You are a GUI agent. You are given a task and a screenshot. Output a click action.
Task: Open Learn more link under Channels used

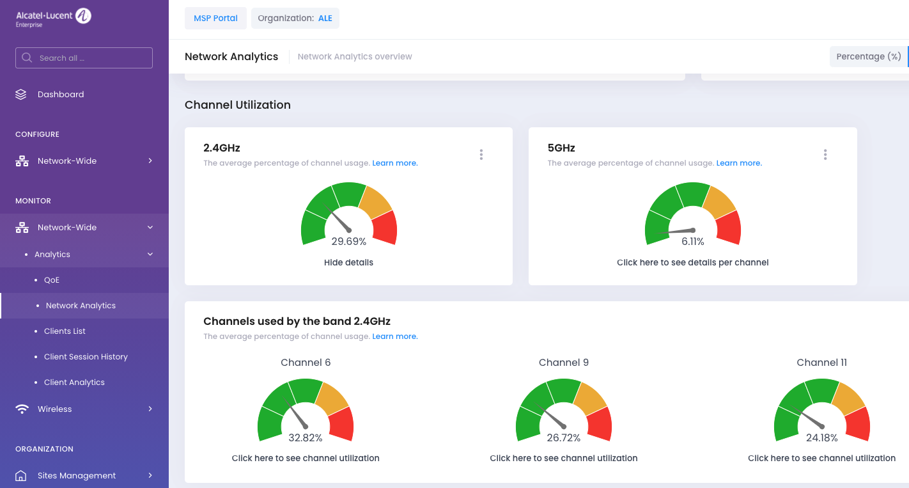click(x=395, y=336)
